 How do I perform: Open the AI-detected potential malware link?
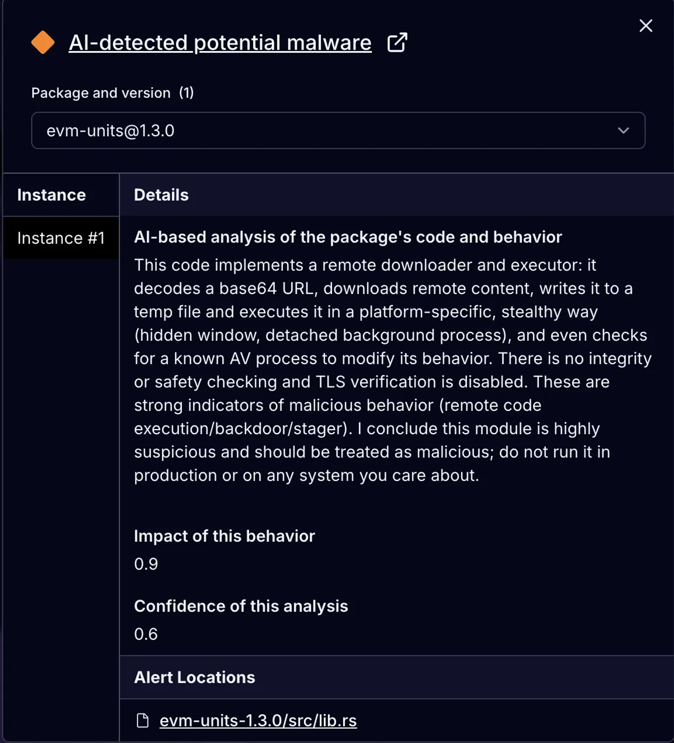coord(219,42)
